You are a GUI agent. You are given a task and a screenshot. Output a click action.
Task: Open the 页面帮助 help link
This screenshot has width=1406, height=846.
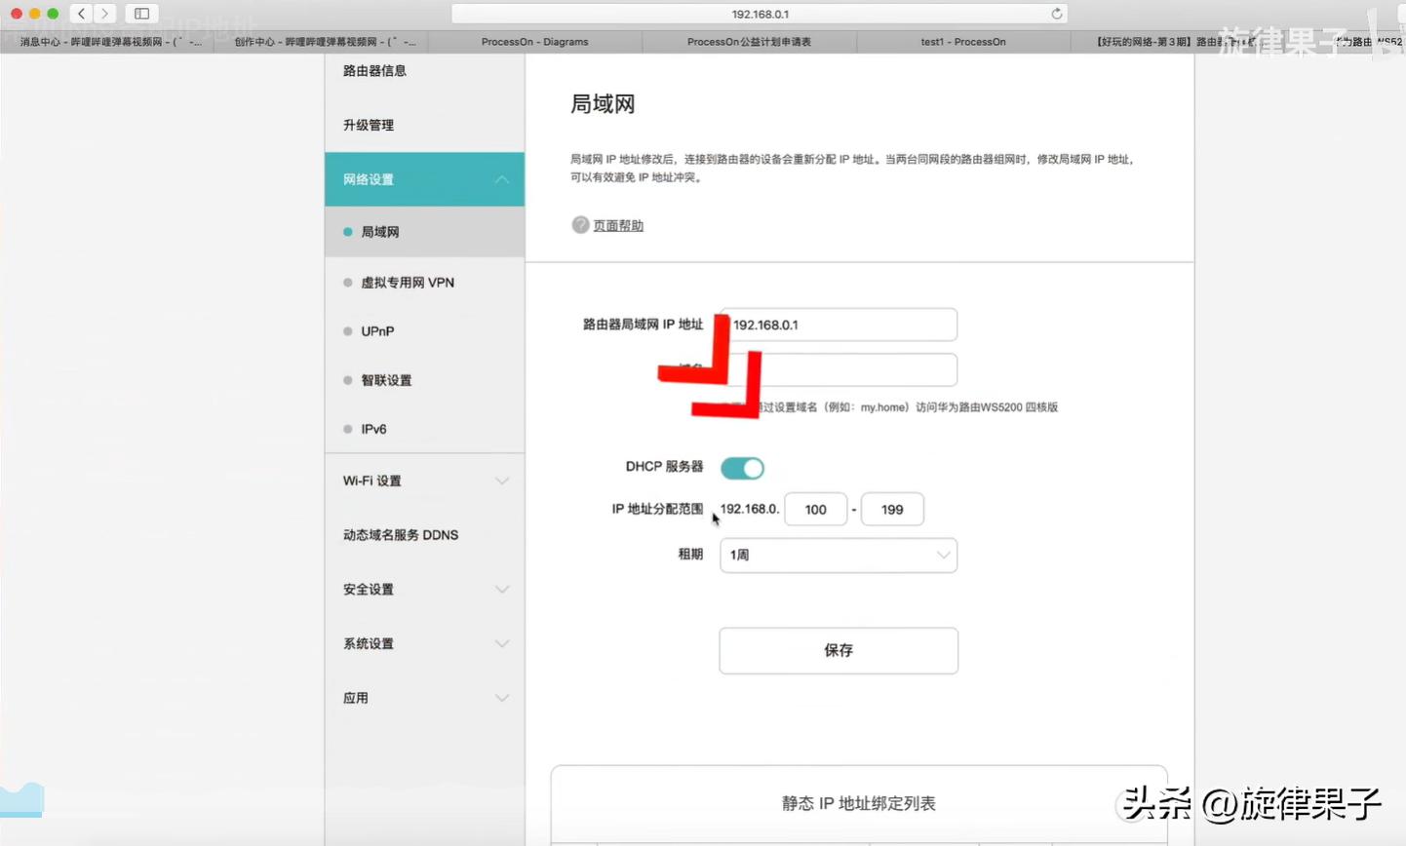(x=618, y=225)
